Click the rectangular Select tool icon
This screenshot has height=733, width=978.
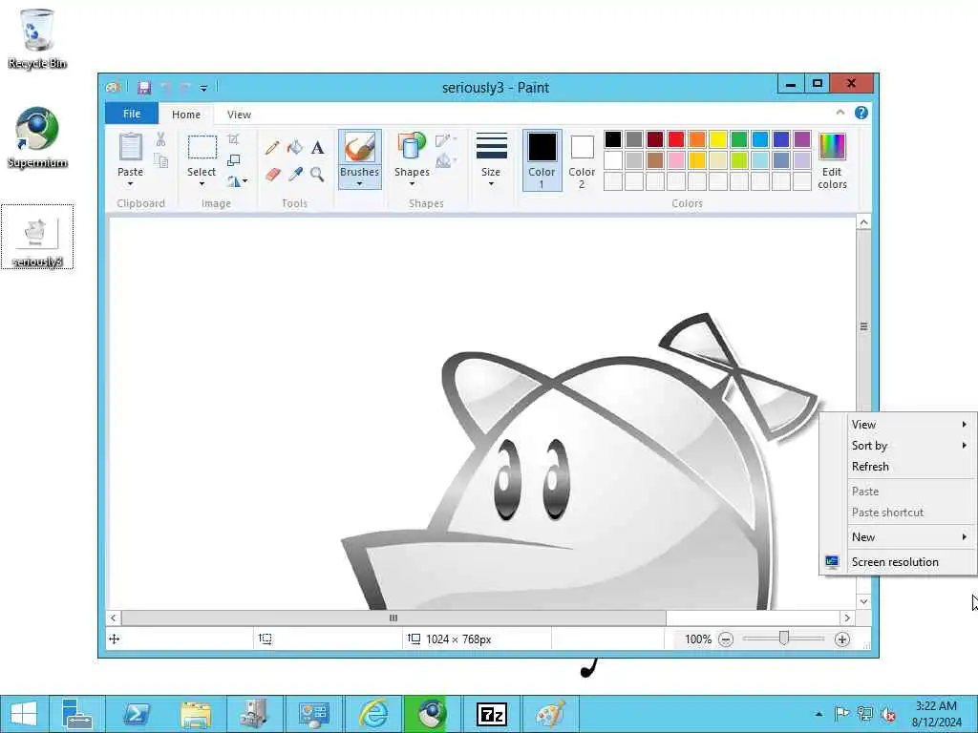click(x=202, y=148)
